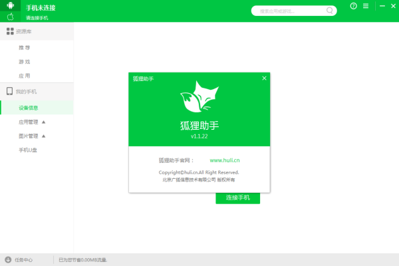Click the 任务中心 label in status bar
The image size is (399, 266).
pyautogui.click(x=23, y=260)
